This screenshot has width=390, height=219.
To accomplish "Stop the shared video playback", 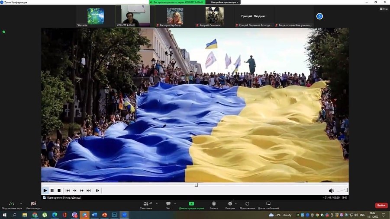I will pyautogui.click(x=59, y=190).
